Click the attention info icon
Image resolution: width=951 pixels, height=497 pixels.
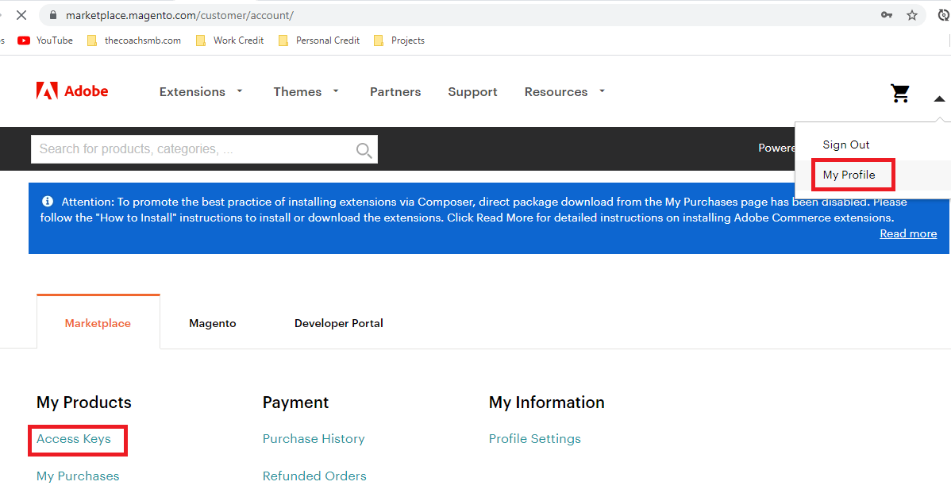click(48, 202)
